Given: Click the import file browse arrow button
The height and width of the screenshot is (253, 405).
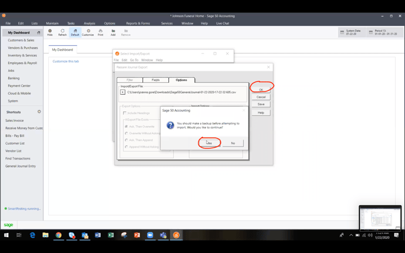Looking at the screenshot, I should [x=122, y=92].
